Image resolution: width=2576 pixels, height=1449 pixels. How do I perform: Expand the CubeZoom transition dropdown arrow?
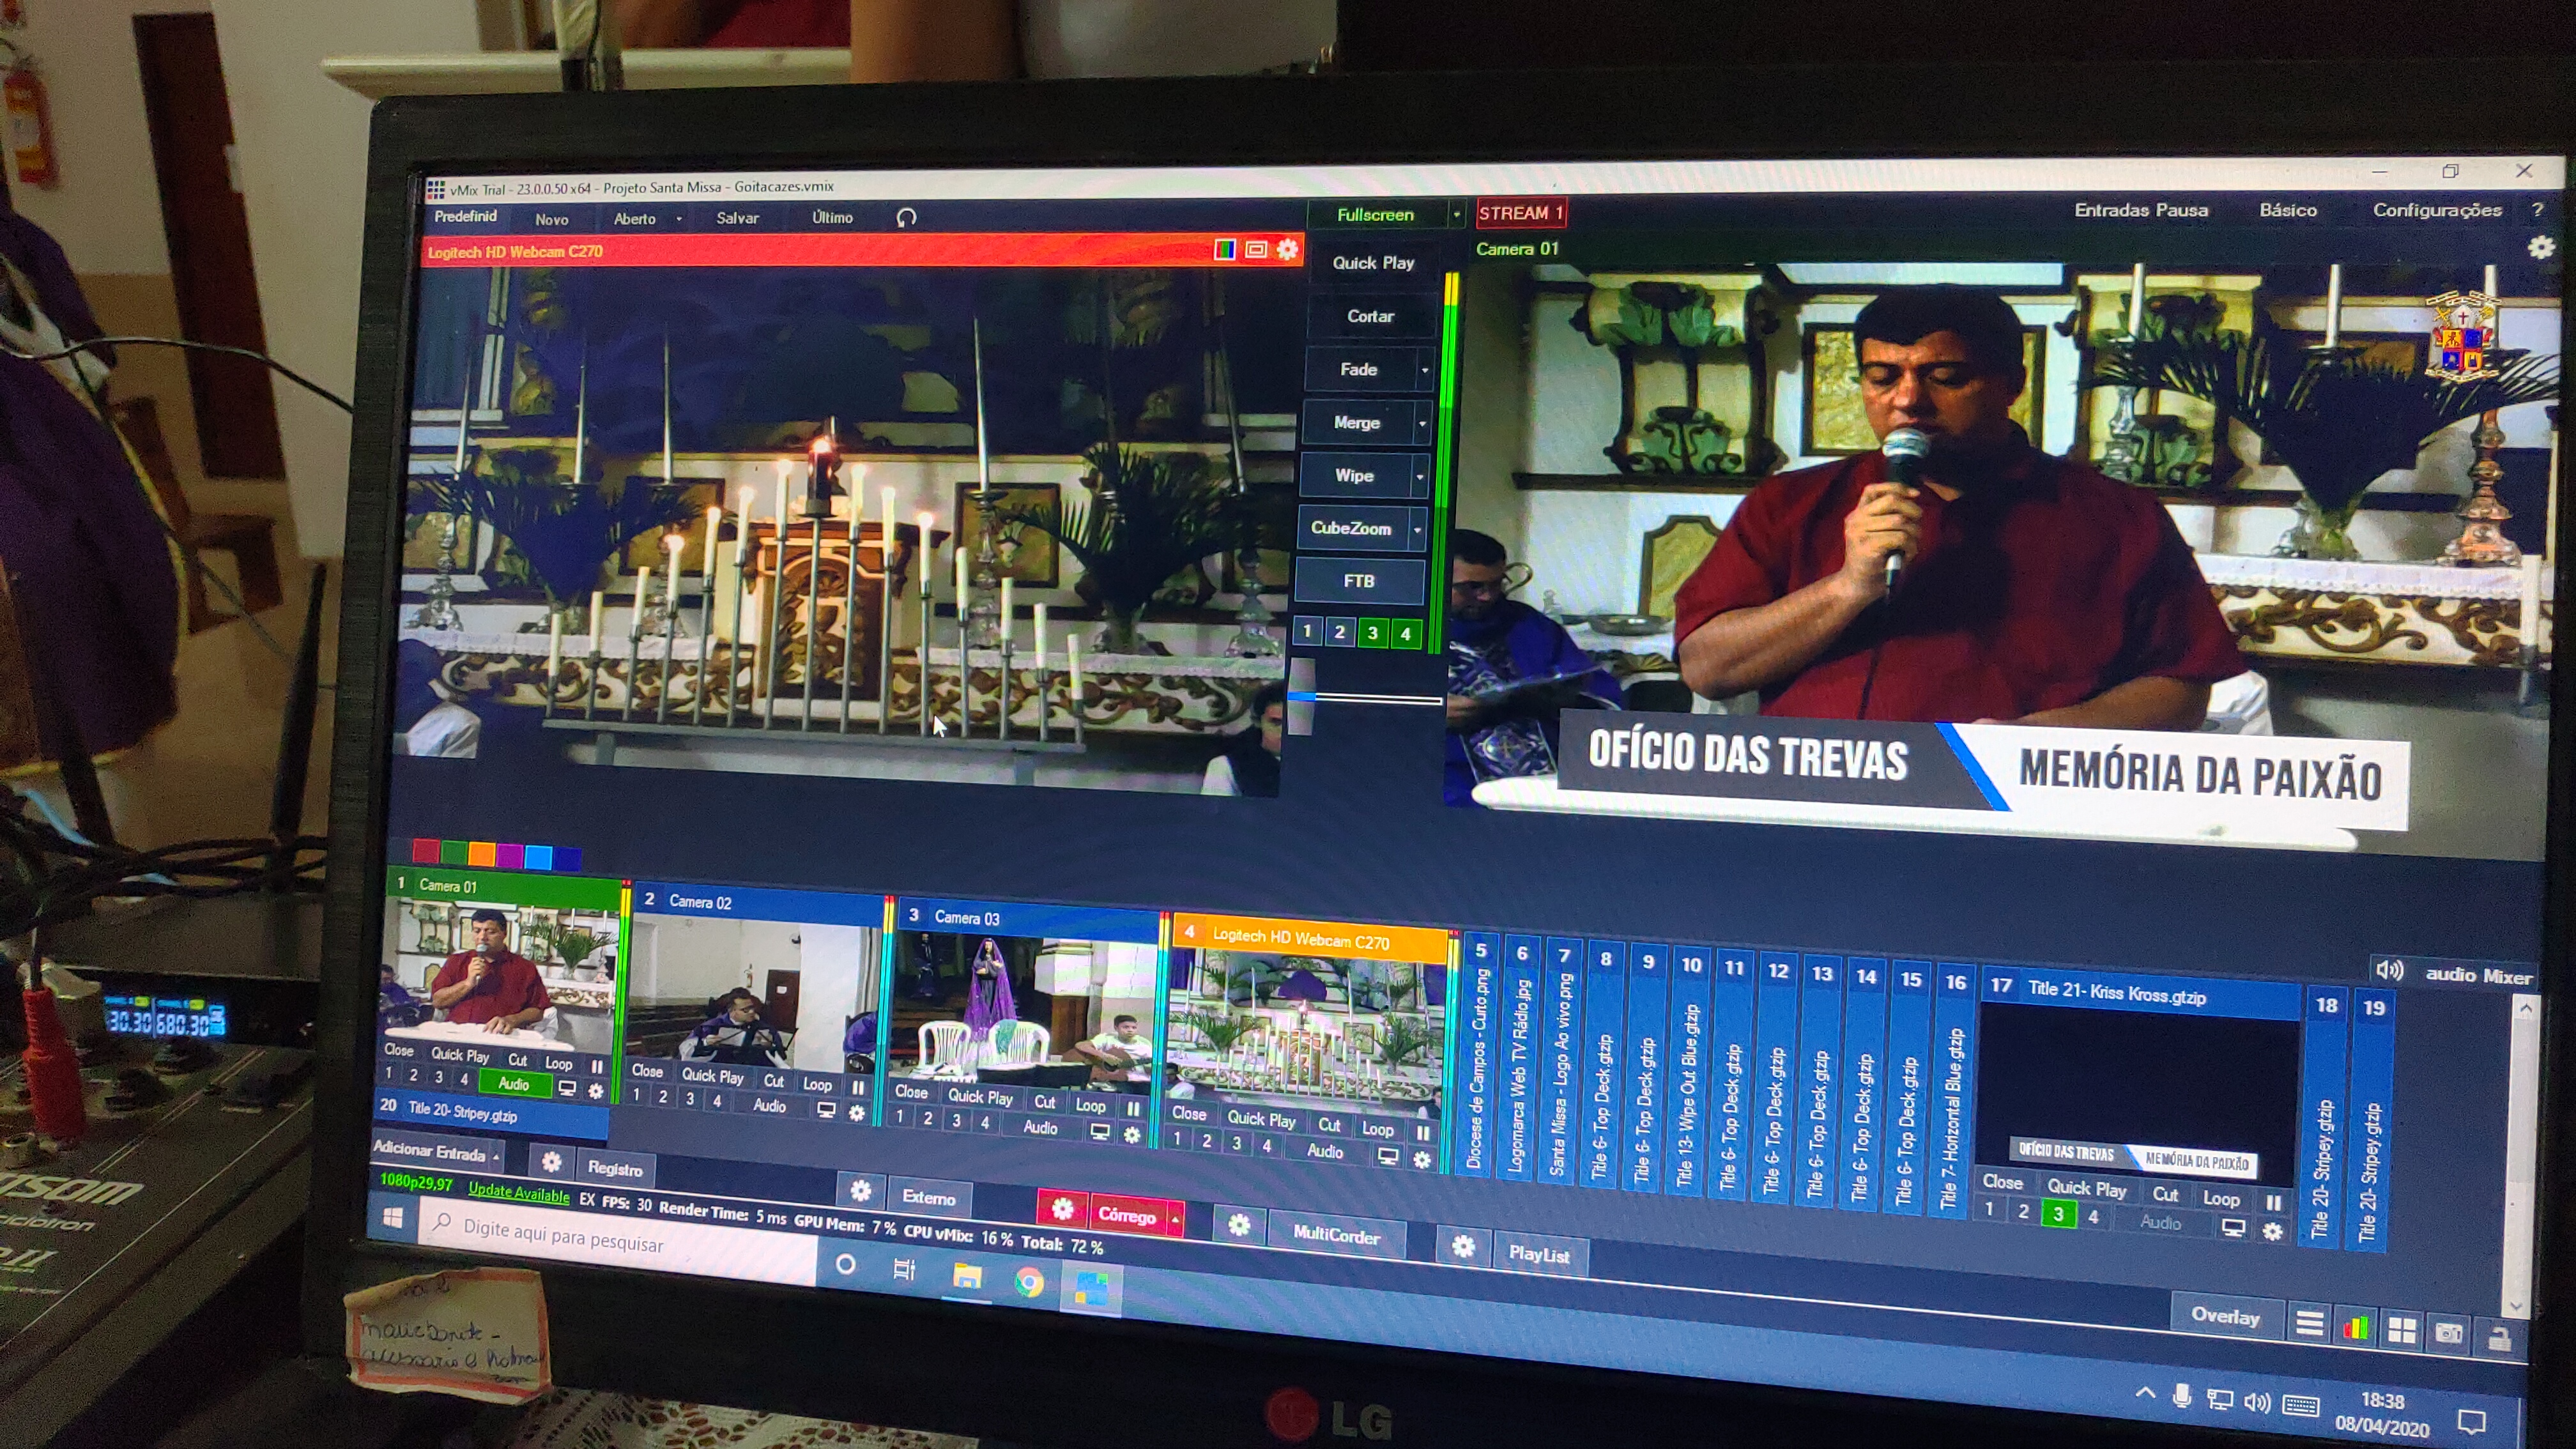pos(1417,530)
